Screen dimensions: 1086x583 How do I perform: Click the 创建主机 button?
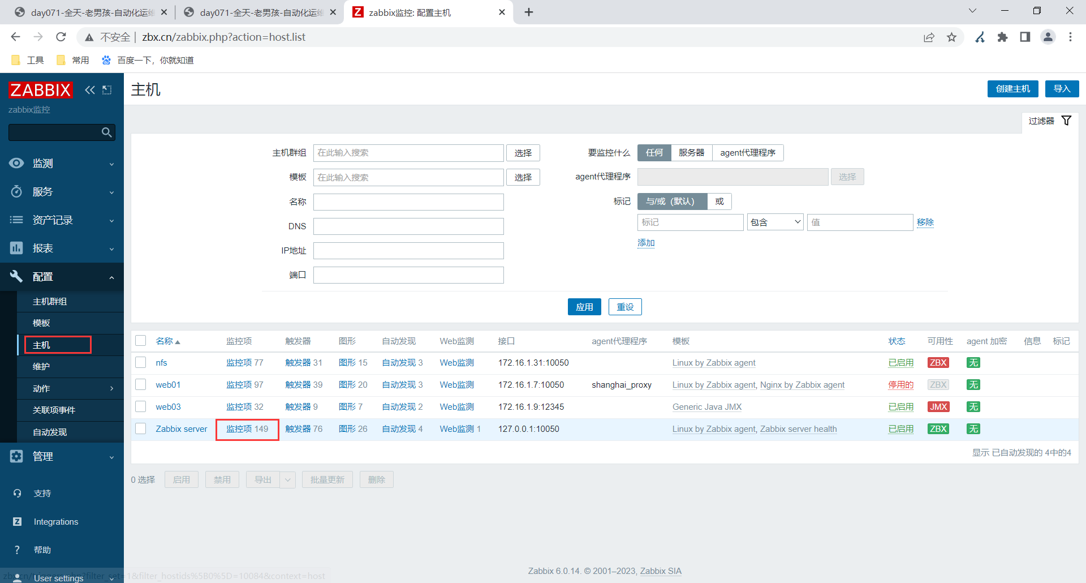pos(1012,89)
